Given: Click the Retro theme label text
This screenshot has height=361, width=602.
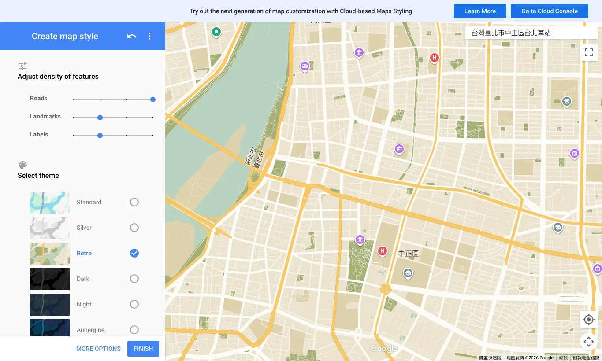Looking at the screenshot, I should tap(84, 253).
